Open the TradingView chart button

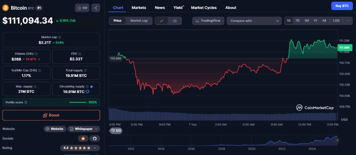click(x=208, y=20)
